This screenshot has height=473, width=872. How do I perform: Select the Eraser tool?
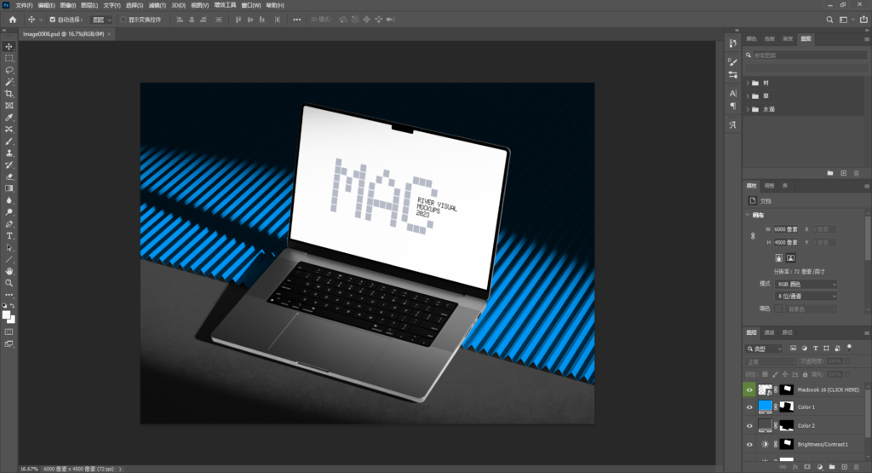[9, 177]
